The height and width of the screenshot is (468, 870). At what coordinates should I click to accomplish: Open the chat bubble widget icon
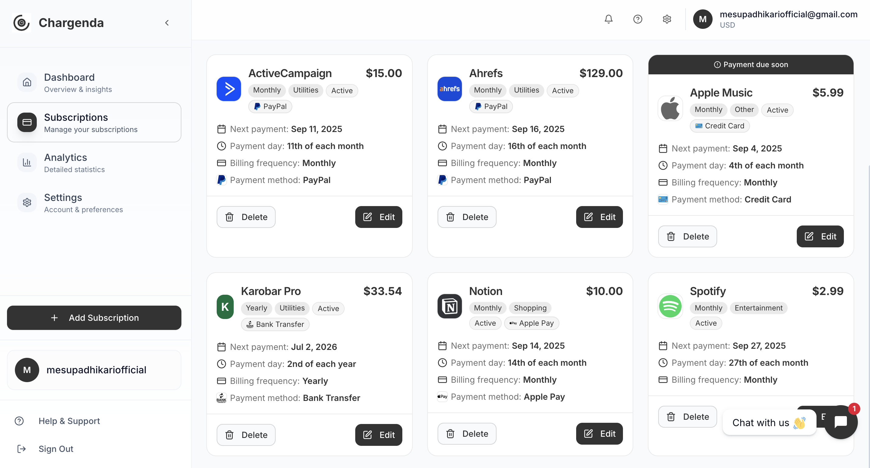[840, 422]
